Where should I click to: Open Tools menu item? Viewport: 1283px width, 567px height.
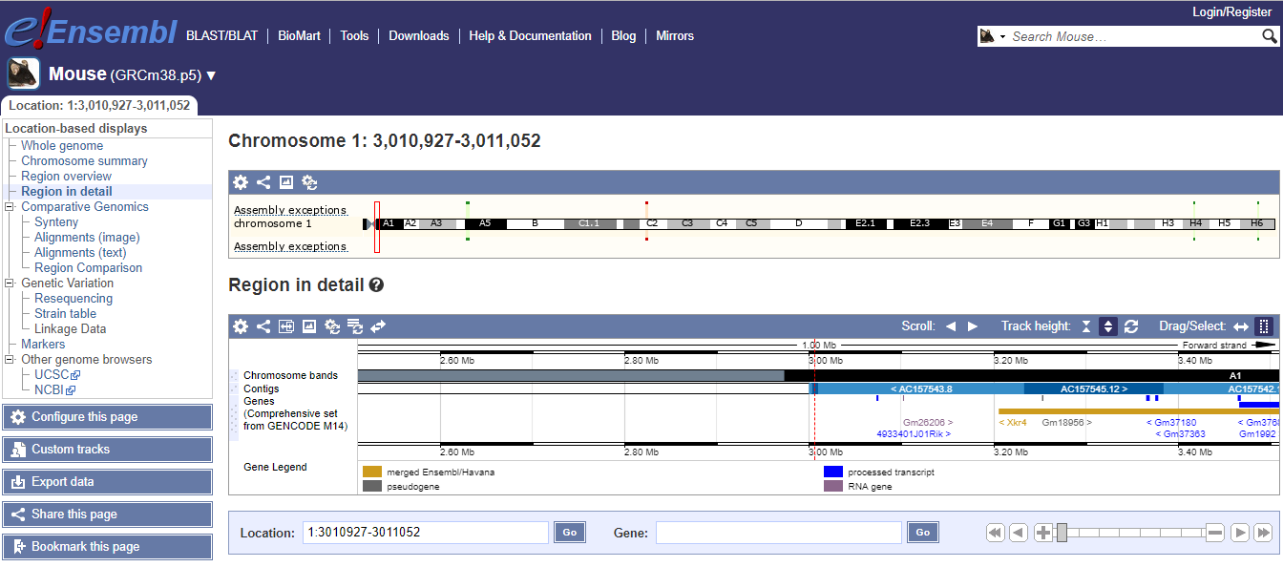[x=354, y=35]
